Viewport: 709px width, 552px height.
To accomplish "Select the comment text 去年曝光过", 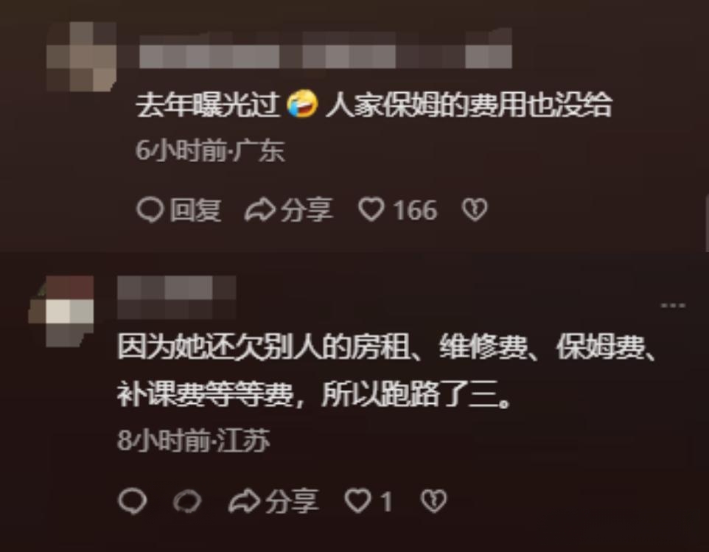I will click(209, 105).
